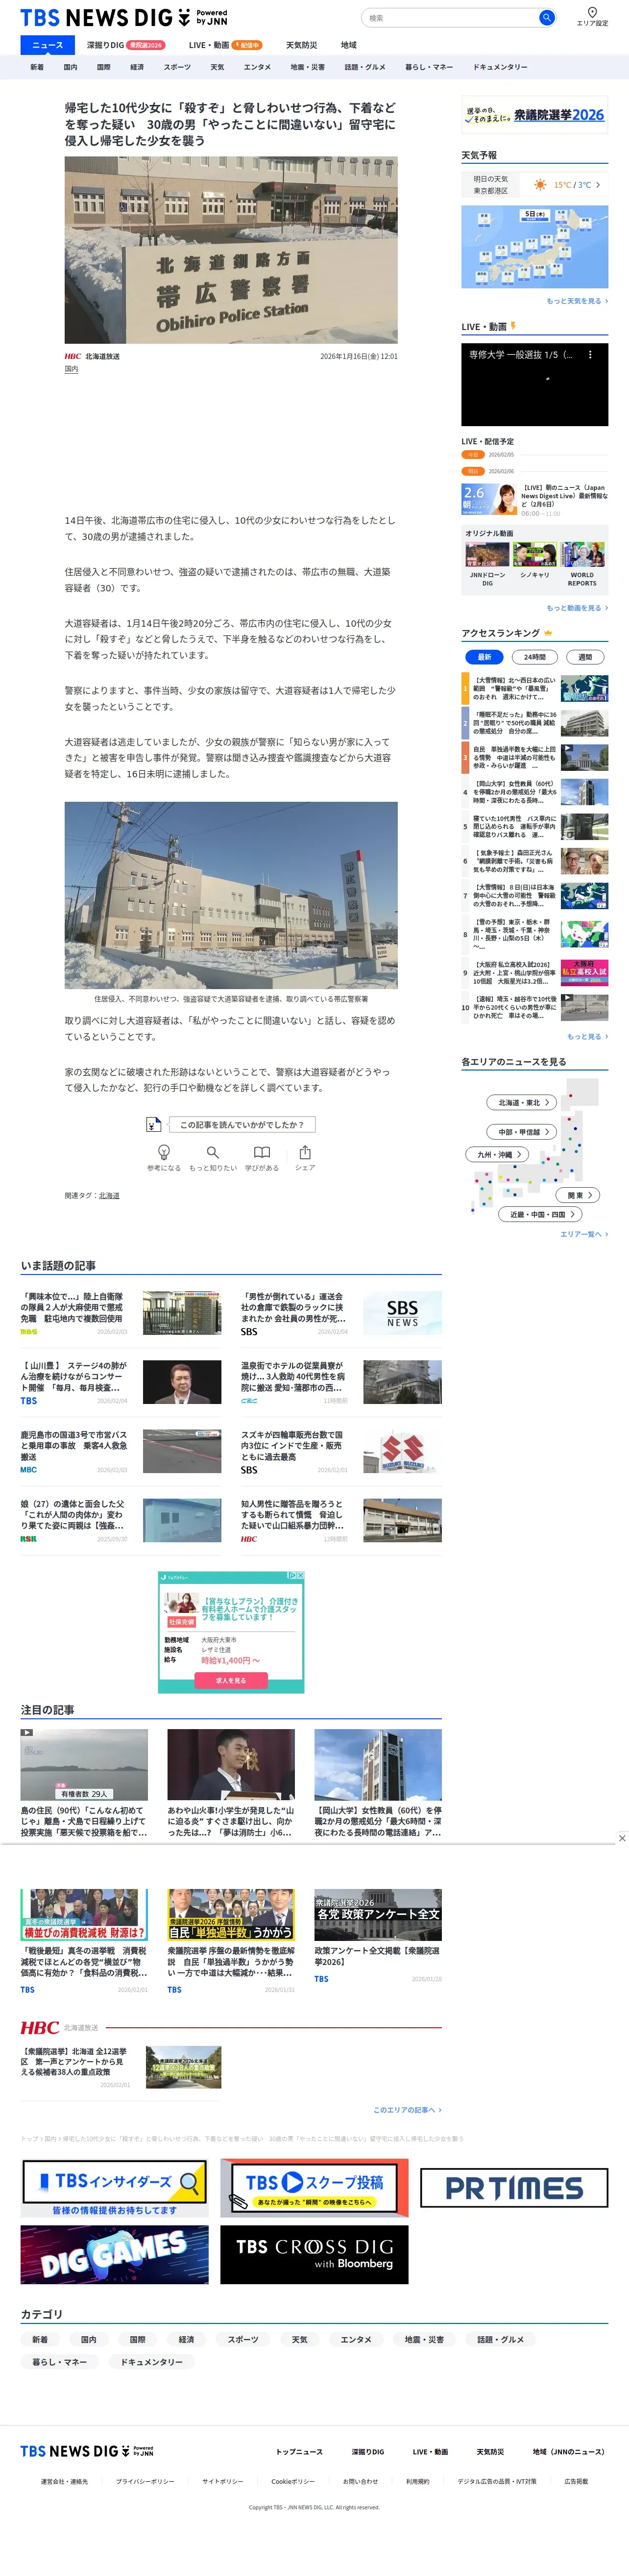Image resolution: width=629 pixels, height=2576 pixels.
Task: Click the シェア share icon
Action: point(305,1158)
